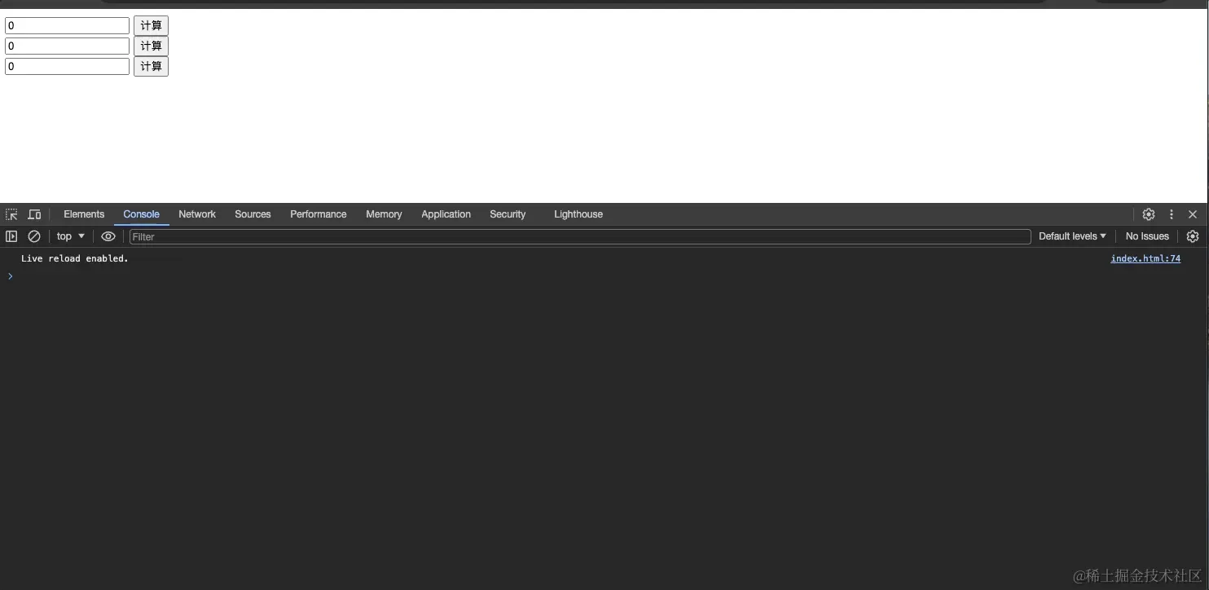
Task: Open the index.html:74 source link
Action: click(x=1145, y=258)
